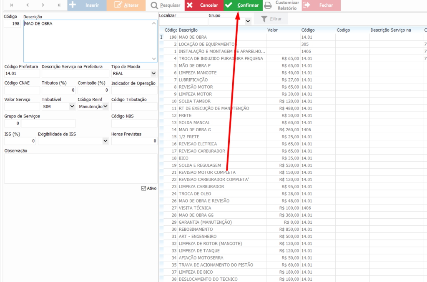This screenshot has height=282, width=427.
Task: Click the Inserir plus button
Action: (x=86, y=5)
